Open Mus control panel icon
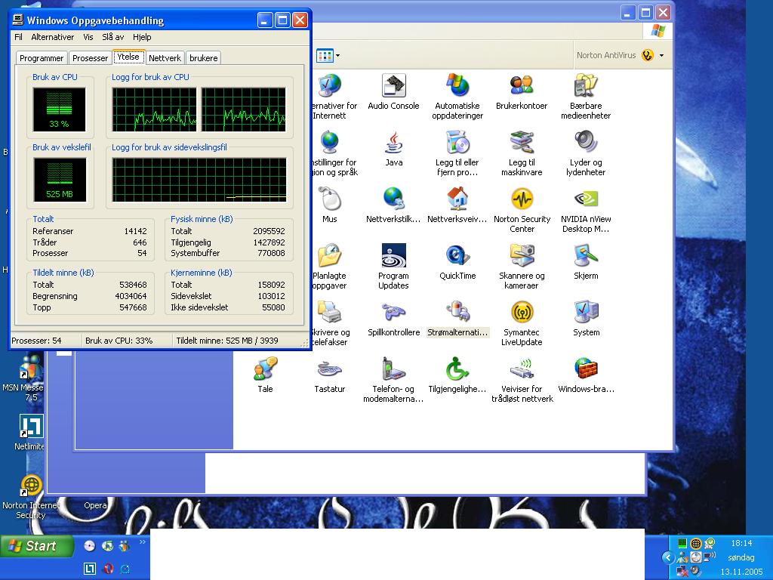 [329, 205]
